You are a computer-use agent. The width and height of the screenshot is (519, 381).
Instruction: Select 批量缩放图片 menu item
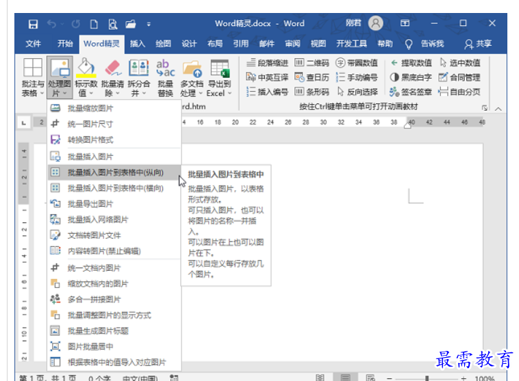tap(114, 108)
